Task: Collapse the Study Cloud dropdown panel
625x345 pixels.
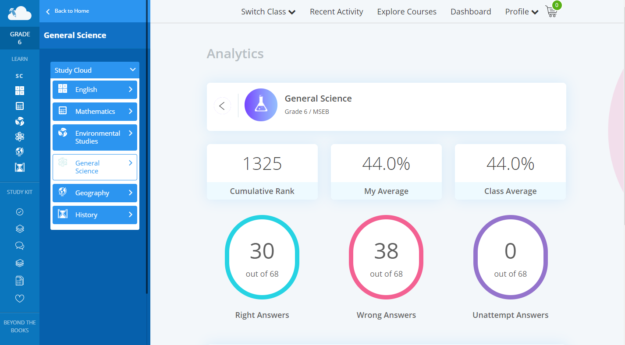Action: tap(133, 70)
